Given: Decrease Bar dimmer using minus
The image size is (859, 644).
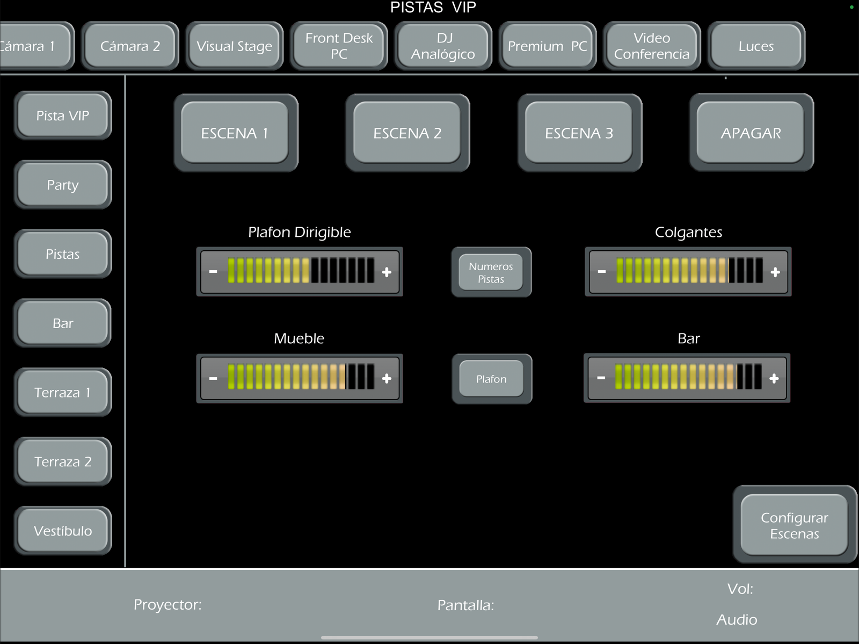Looking at the screenshot, I should click(601, 379).
